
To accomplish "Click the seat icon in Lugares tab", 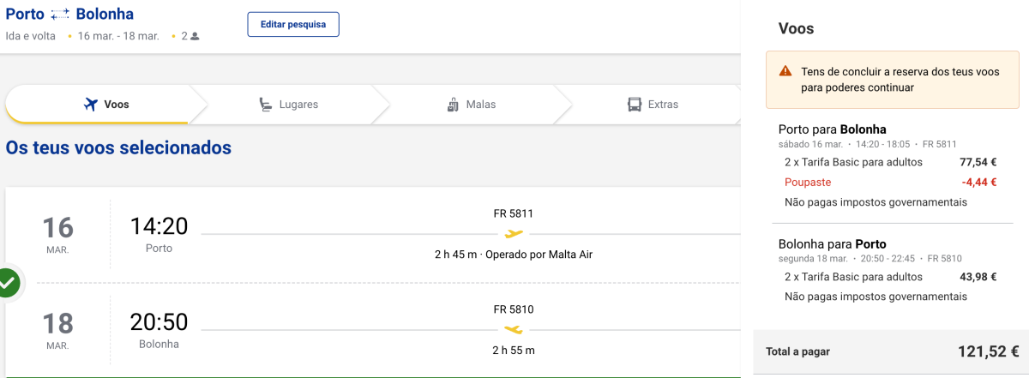I will click(267, 105).
